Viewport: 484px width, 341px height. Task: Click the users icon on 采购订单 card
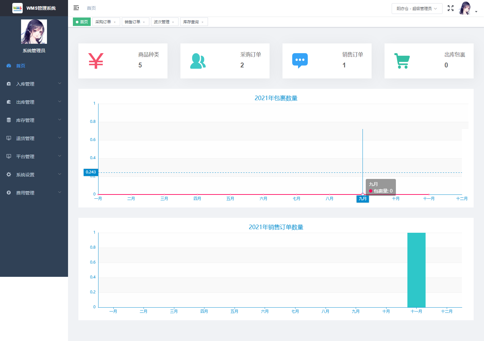point(198,61)
